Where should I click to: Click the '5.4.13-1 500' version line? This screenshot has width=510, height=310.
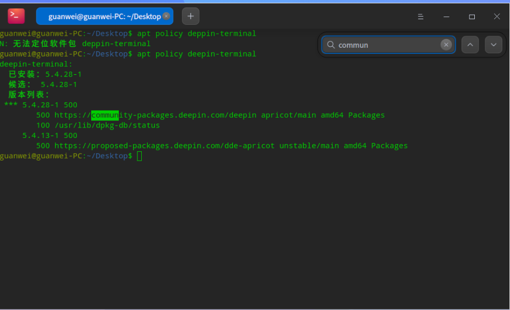tap(50, 136)
